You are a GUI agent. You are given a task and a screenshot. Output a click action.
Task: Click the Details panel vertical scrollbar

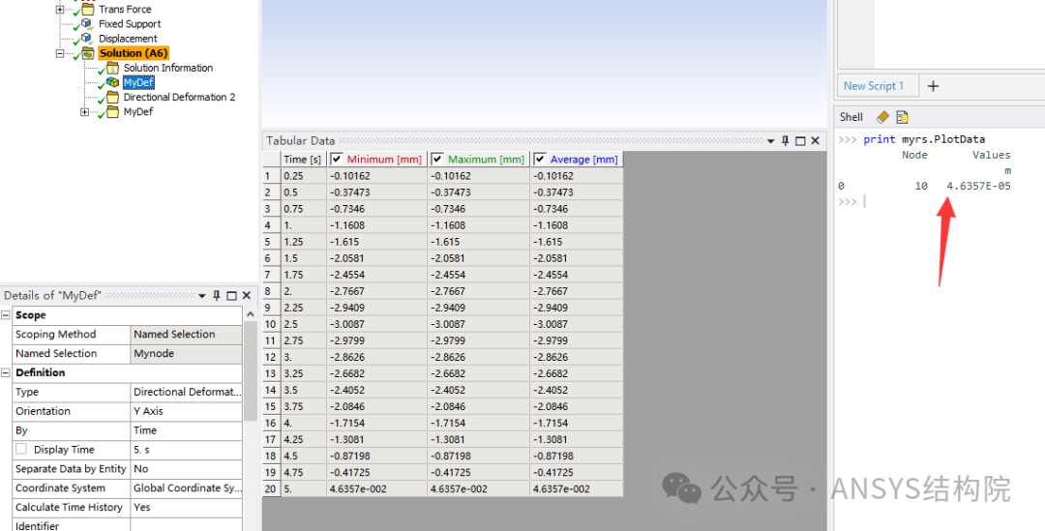[x=251, y=370]
